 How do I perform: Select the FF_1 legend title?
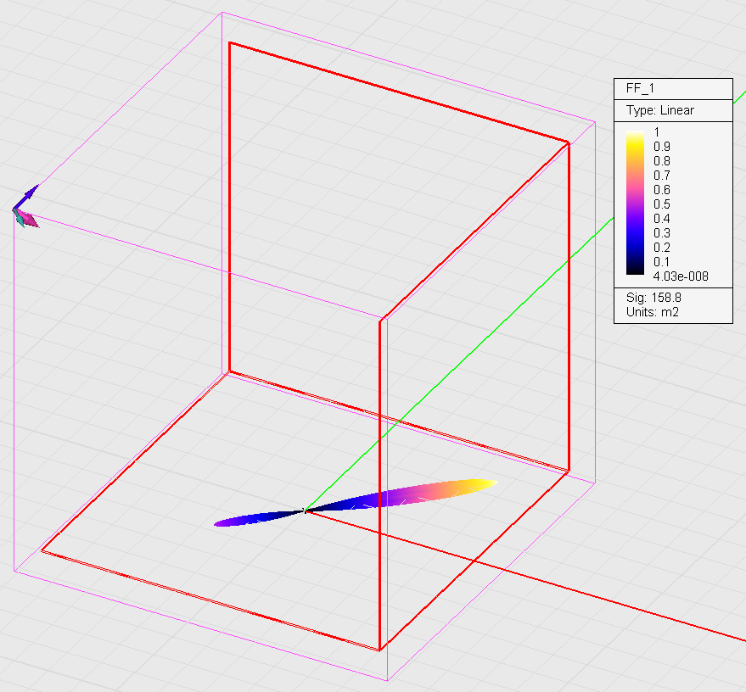pyautogui.click(x=640, y=88)
